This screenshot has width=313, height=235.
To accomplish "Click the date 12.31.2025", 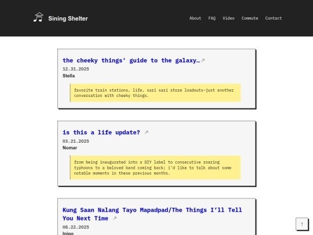I will pyautogui.click(x=76, y=69).
